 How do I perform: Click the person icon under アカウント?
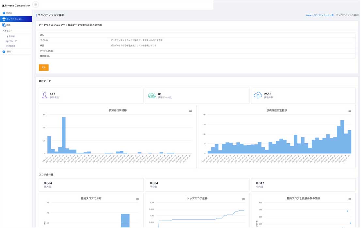click(8, 36)
